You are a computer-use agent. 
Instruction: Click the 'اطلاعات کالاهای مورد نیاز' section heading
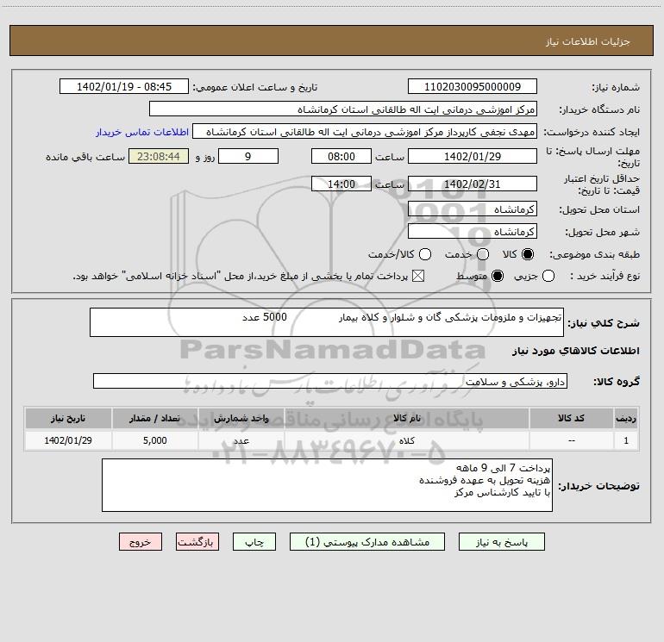tap(576, 351)
